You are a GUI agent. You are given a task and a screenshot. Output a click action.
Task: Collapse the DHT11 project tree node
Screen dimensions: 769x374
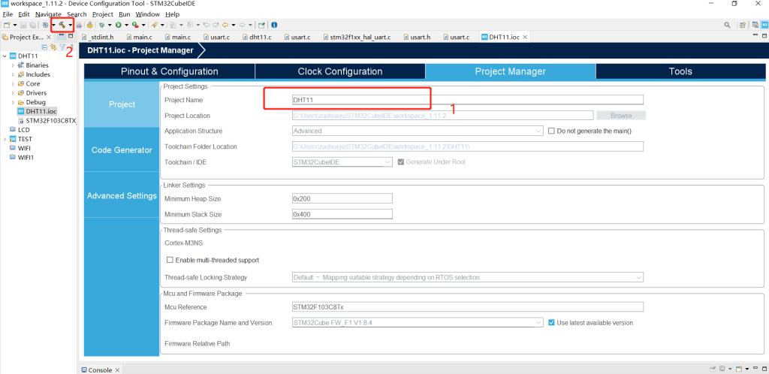pos(5,56)
